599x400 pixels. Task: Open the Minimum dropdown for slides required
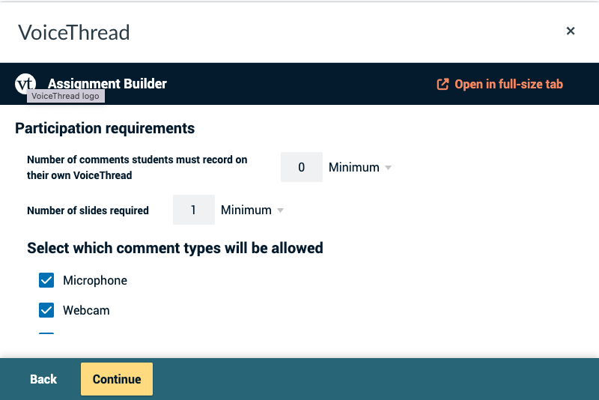point(252,210)
